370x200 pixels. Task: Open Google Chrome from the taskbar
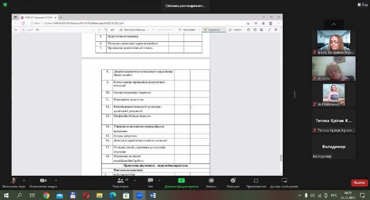(46, 195)
